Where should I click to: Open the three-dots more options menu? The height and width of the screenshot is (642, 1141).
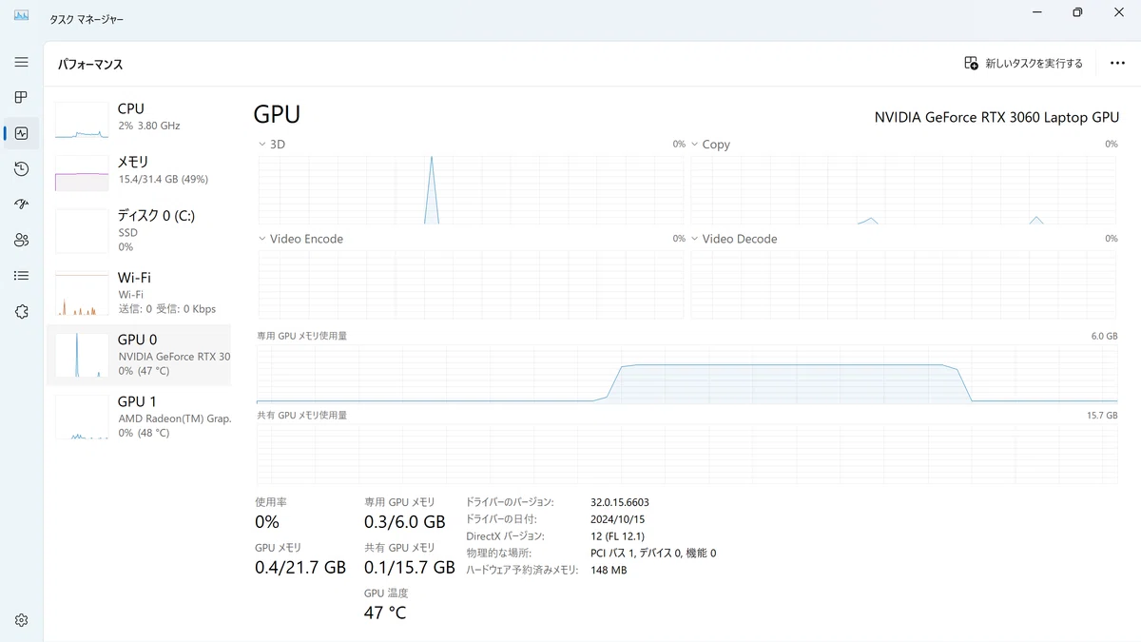coord(1117,64)
